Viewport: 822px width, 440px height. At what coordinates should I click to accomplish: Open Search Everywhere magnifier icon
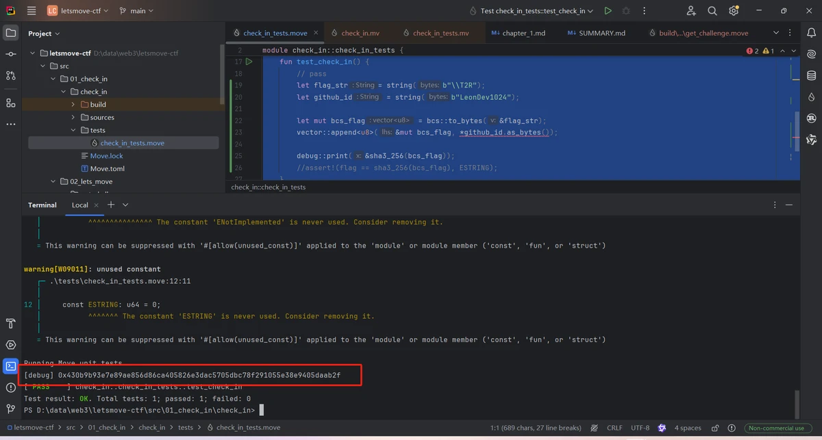point(712,11)
